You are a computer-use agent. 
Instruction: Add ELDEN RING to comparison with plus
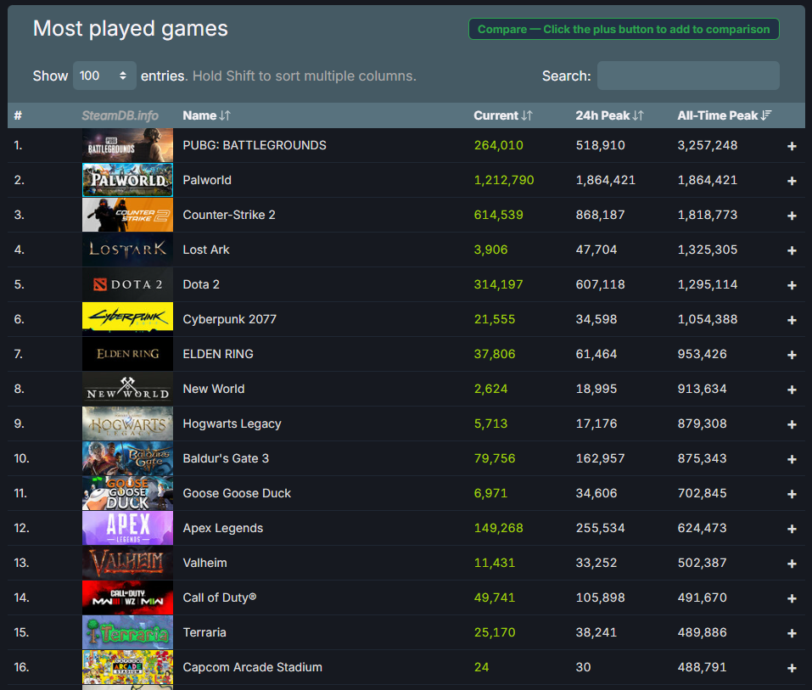pyautogui.click(x=792, y=355)
